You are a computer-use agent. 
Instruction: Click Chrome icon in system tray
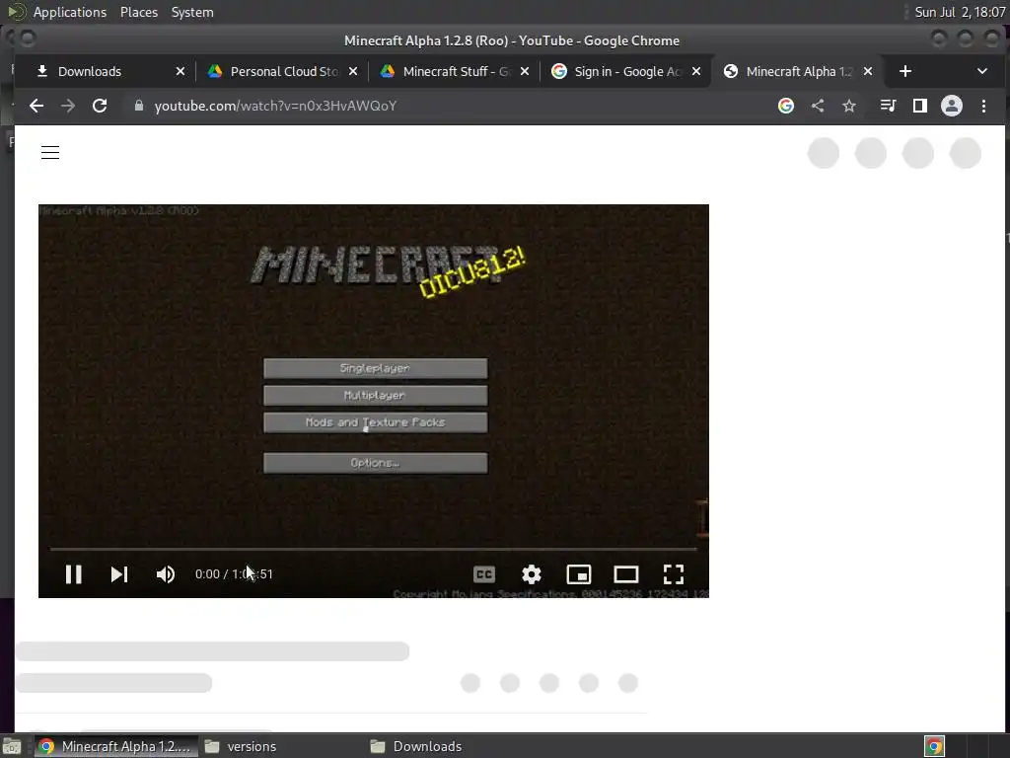click(934, 746)
